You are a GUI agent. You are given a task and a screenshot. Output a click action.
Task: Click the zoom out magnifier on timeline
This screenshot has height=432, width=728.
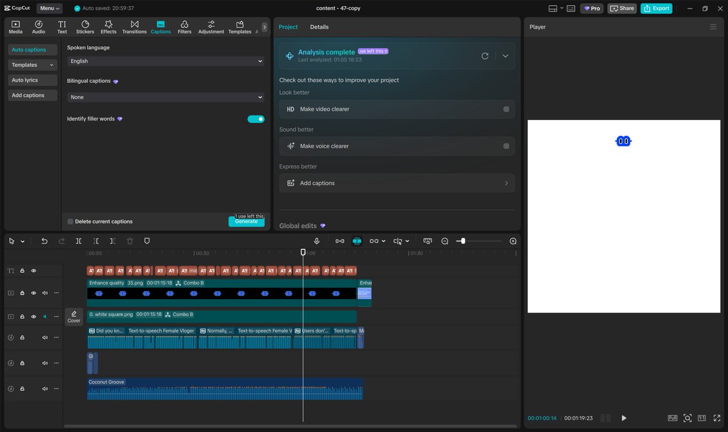(445, 241)
